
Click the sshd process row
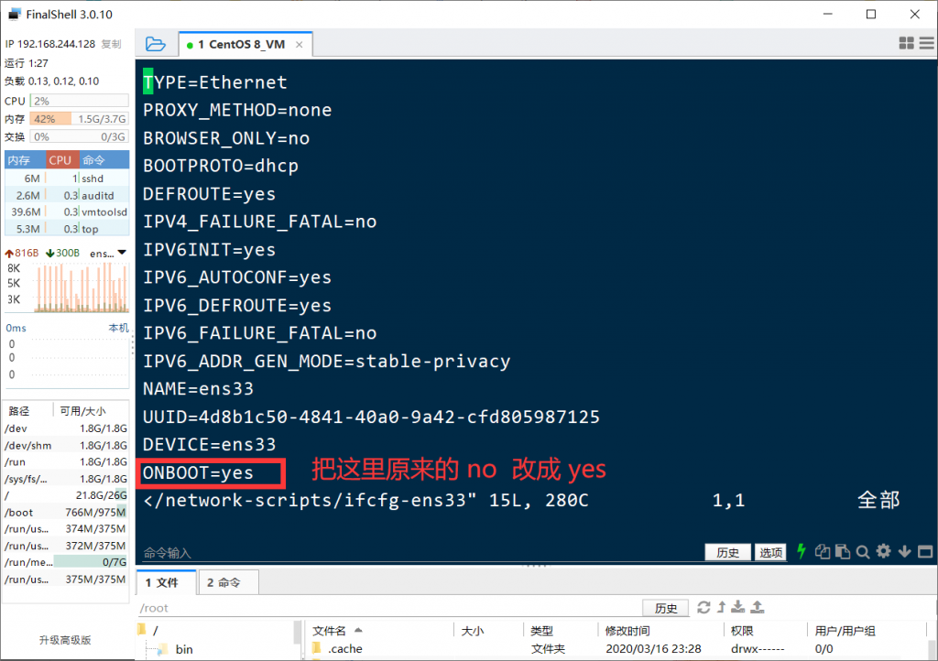click(x=67, y=179)
